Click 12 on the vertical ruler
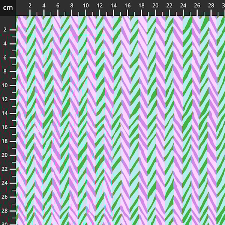 coord(4,99)
